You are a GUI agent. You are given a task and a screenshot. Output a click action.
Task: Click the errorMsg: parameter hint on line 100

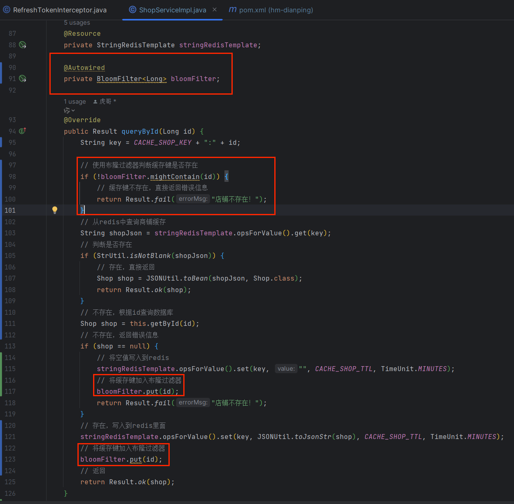(193, 199)
